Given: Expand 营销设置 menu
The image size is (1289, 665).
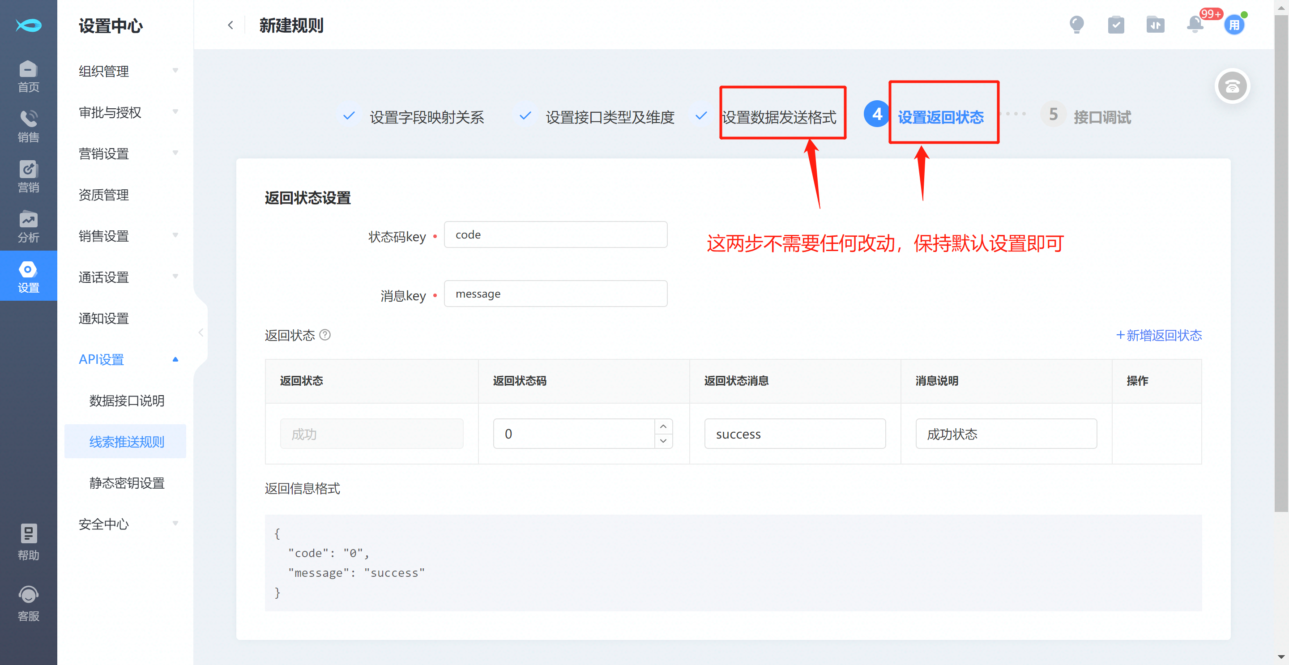Looking at the screenshot, I should point(128,153).
